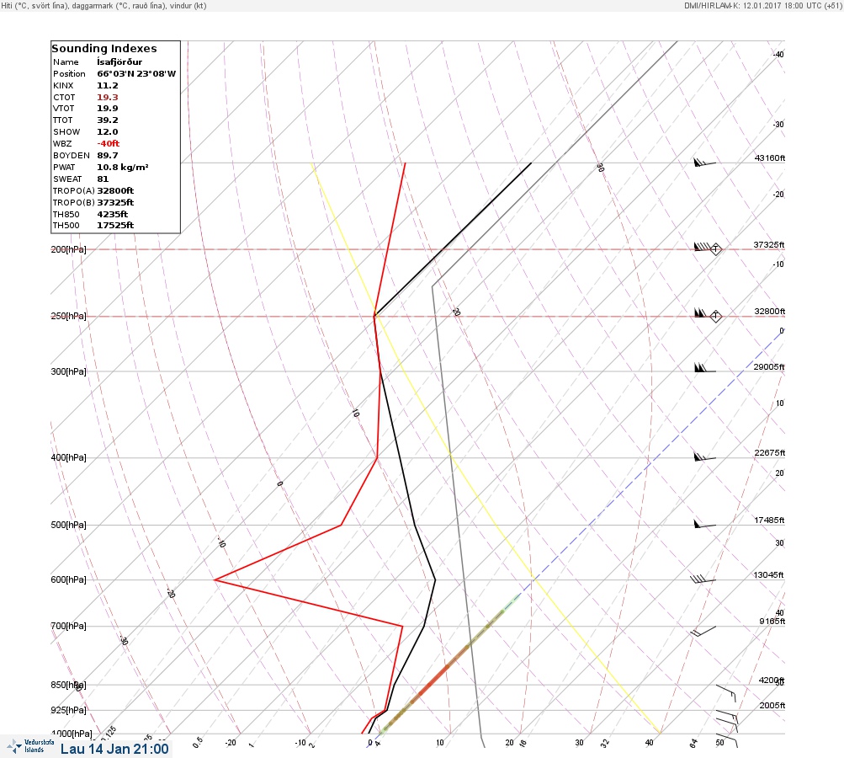The height and width of the screenshot is (758, 844).
Task: Click the 925[hPa] pressure label
Action: (68, 711)
